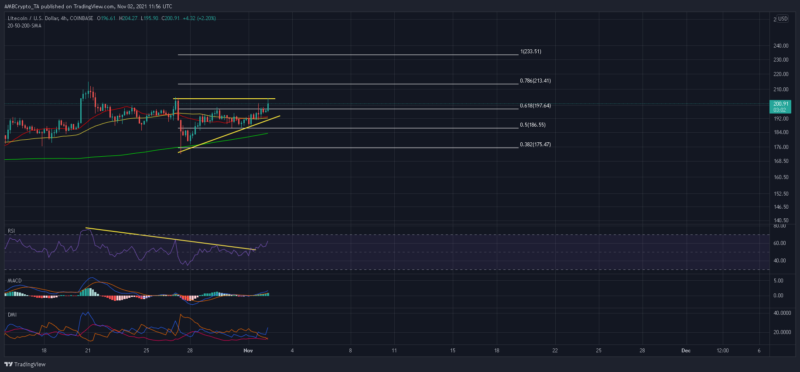This screenshot has height=372, width=800.
Task: Click the +4.32 (+2.20%) change value
Action: coord(199,18)
